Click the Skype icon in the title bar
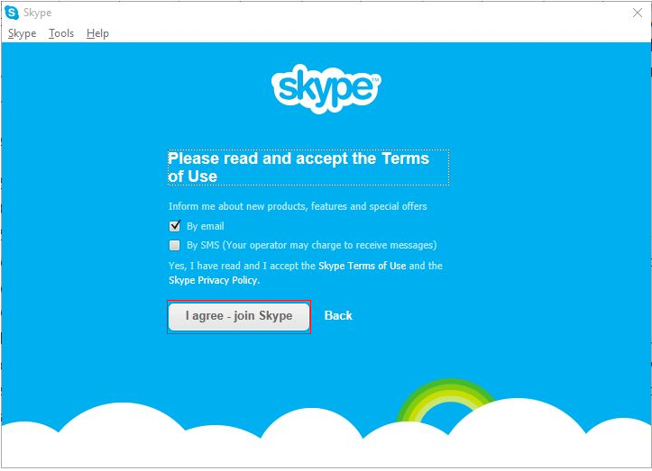The width and height of the screenshot is (652, 471). (x=12, y=13)
